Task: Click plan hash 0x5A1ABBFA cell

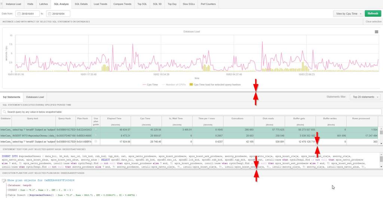Action: coord(83,142)
